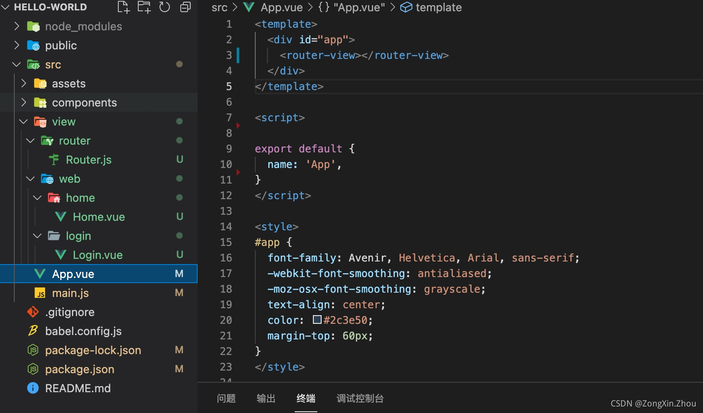Viewport: 703px width, 413px height.
Task: Click the components folder icon
Action: (40, 103)
